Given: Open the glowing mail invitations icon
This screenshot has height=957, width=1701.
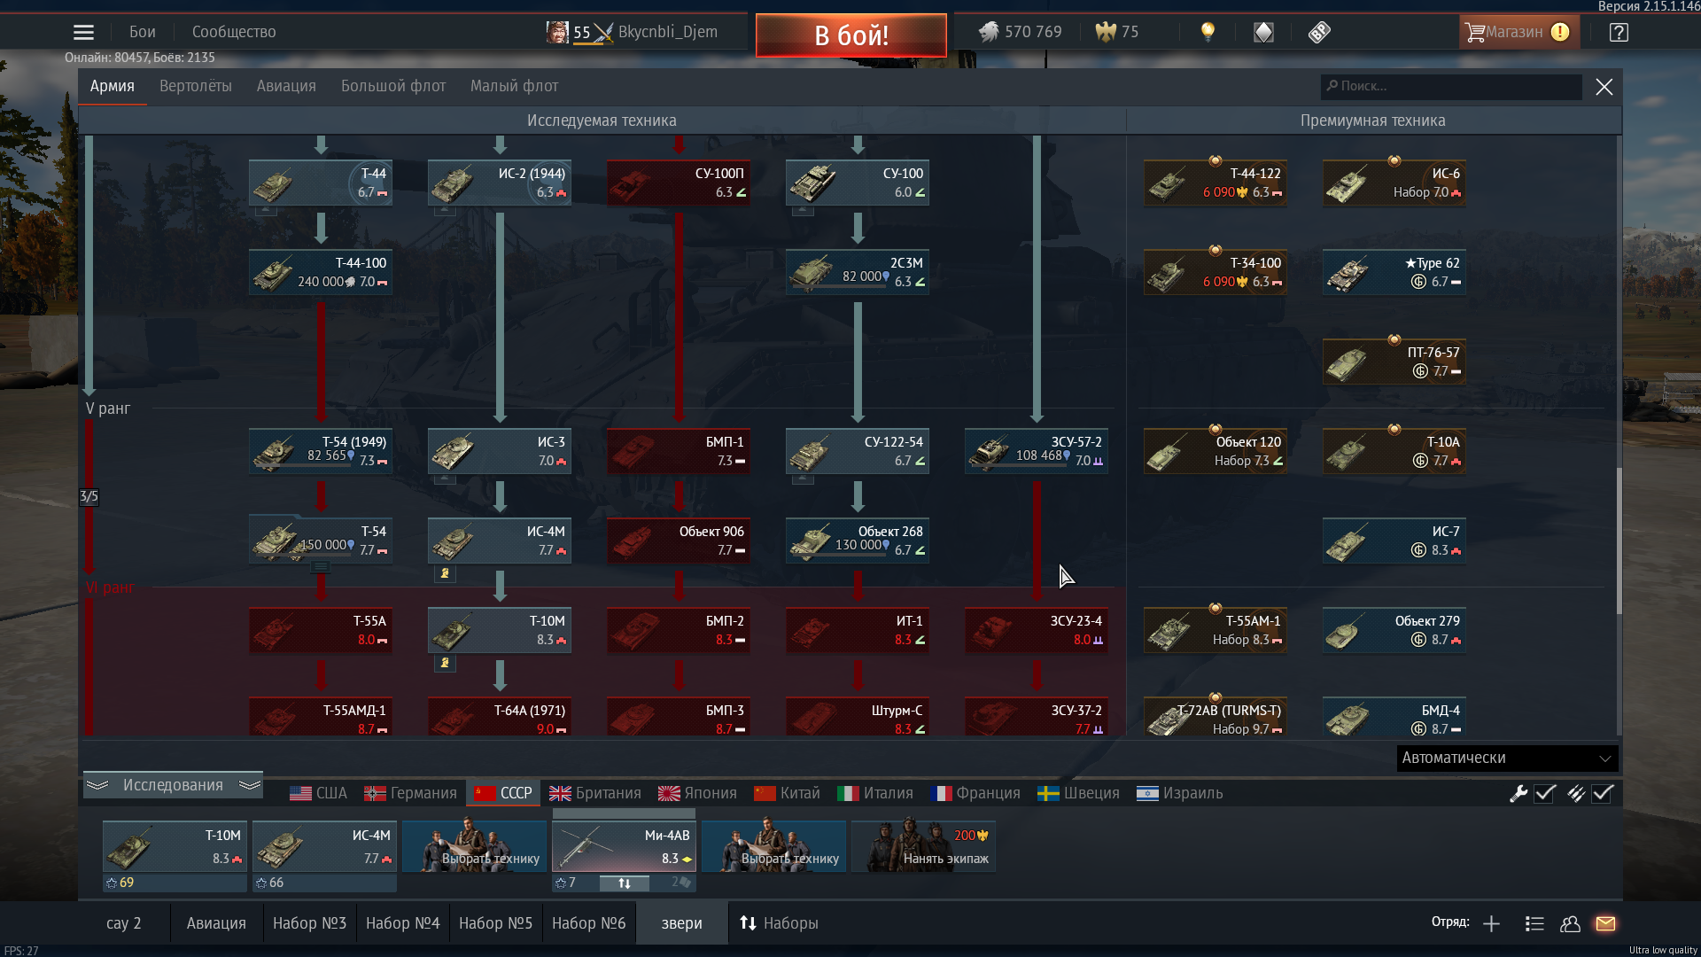Looking at the screenshot, I should coord(1605,923).
